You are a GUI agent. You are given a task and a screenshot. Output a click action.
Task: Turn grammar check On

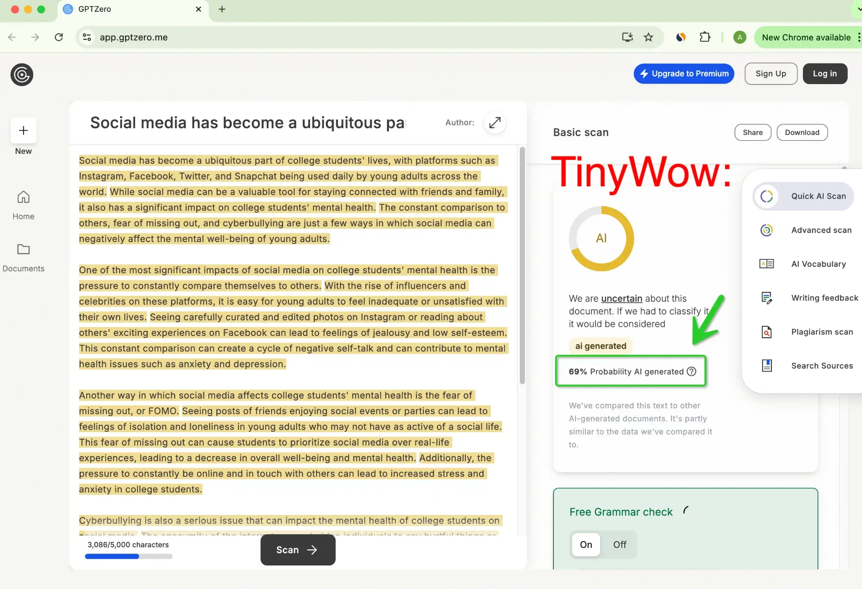586,544
